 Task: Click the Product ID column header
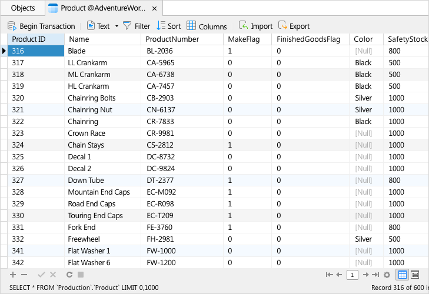coord(36,39)
